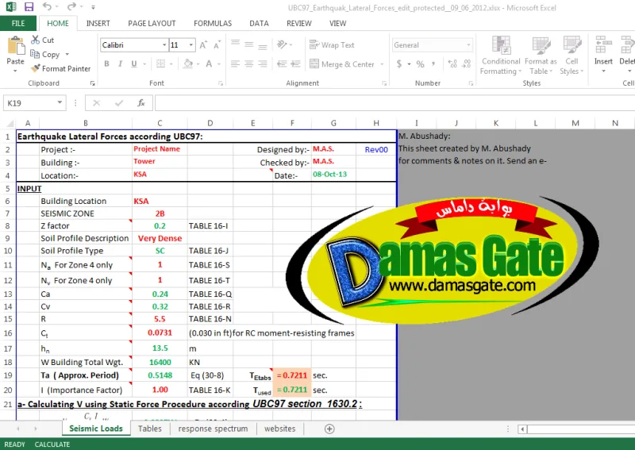Viewport: 635px width, 450px height.
Task: Expand the Name Box dropdown arrow
Action: click(x=60, y=102)
